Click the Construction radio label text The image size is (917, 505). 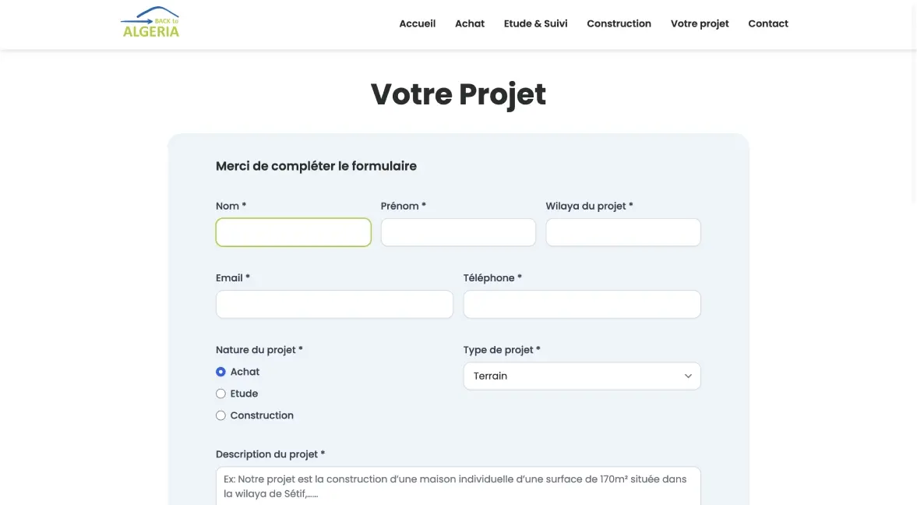pyautogui.click(x=262, y=415)
